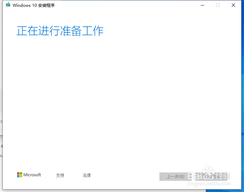Close the Windows 10 安装程序 window
The height and width of the screenshot is (192, 244).
(233, 5)
